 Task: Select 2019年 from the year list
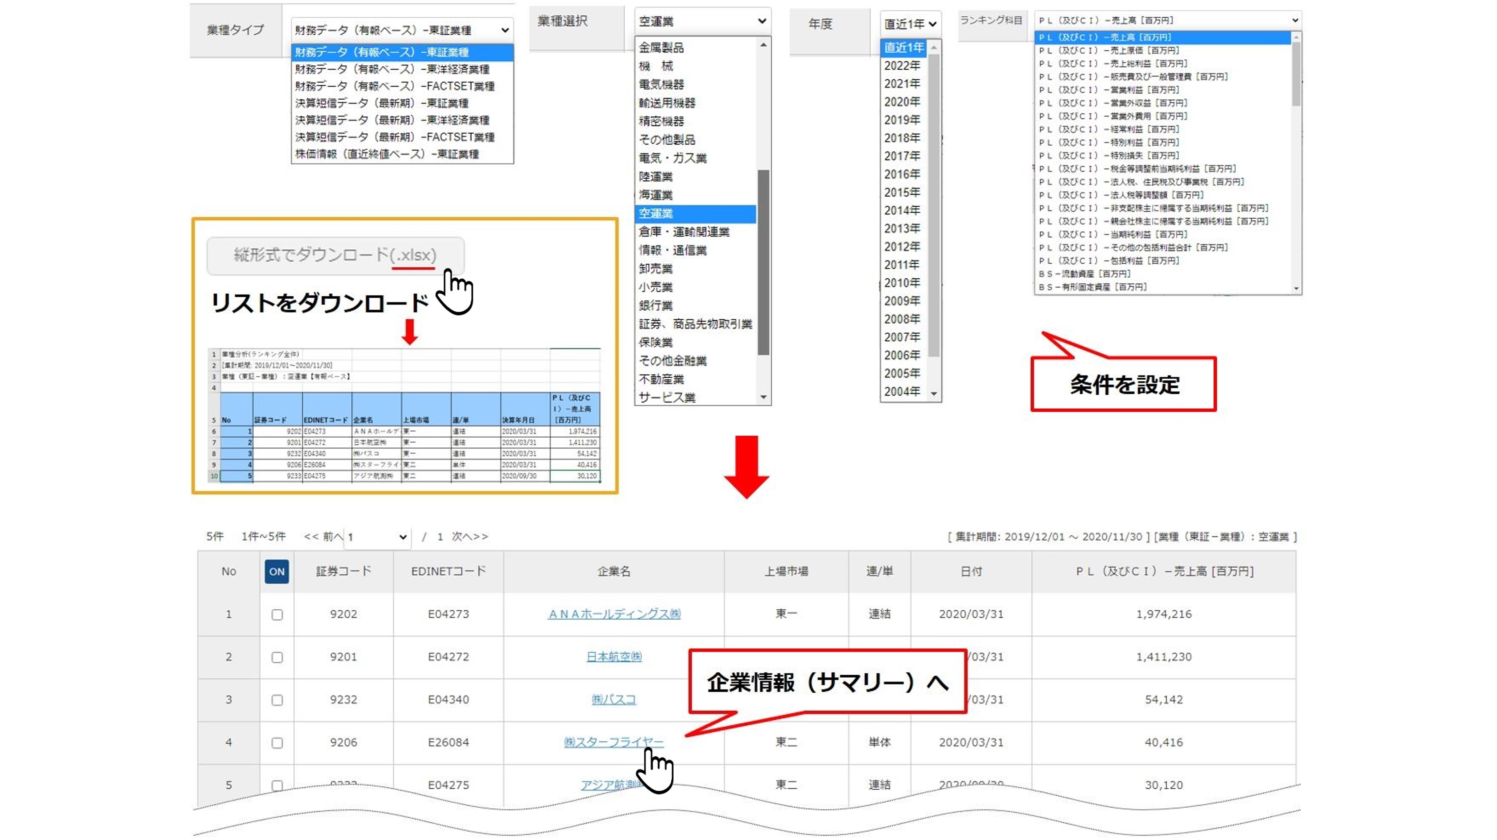pyautogui.click(x=902, y=120)
